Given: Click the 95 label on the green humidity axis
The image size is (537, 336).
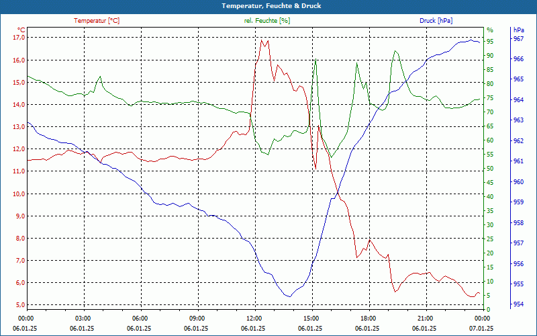Looking at the screenshot, I should [x=490, y=42].
